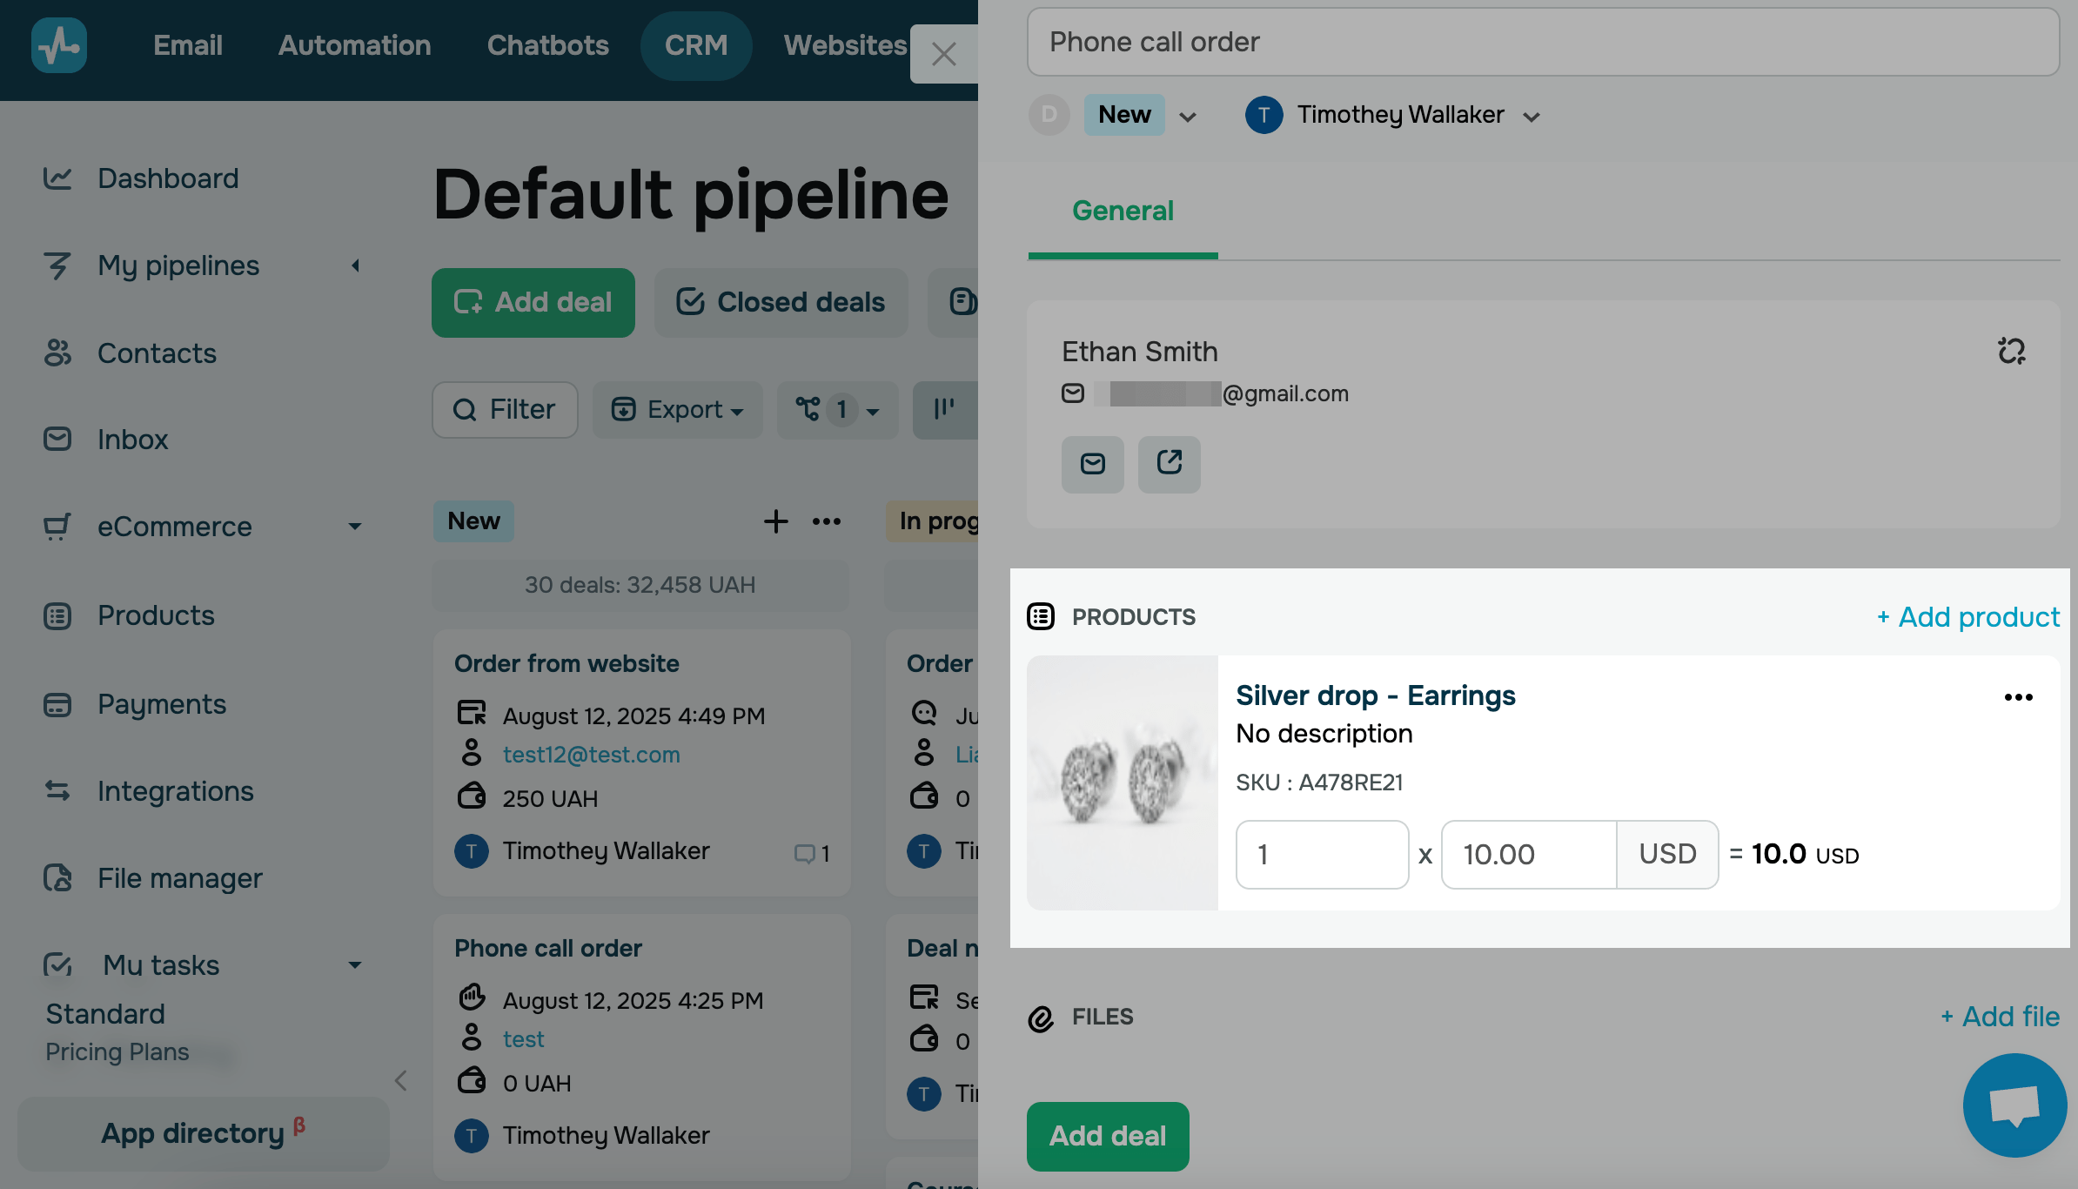2078x1189 pixels.
Task: Click the Add product link
Action: point(1968,617)
